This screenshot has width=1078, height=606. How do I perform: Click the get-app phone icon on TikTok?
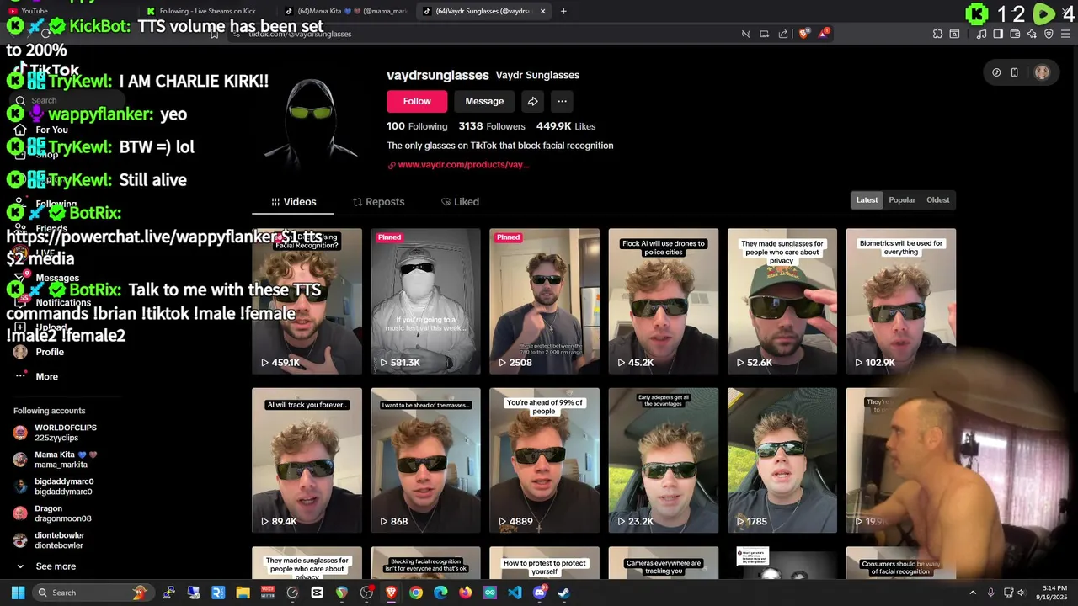1015,72
